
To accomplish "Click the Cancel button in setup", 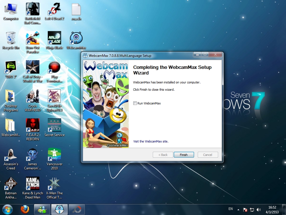I will coord(208,155).
